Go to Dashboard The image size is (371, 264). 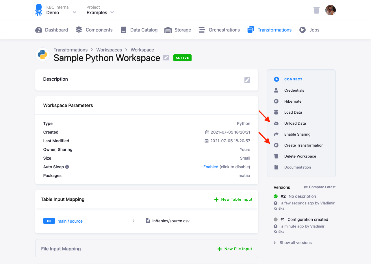[51, 30]
